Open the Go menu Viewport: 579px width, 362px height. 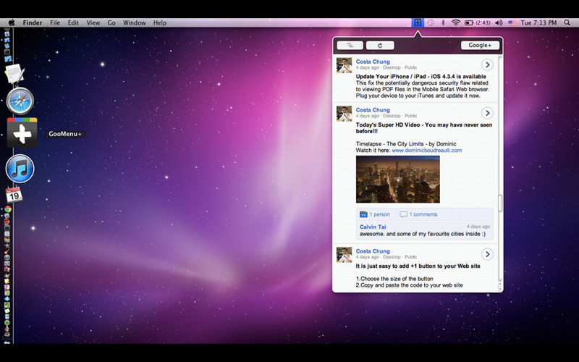tap(111, 22)
